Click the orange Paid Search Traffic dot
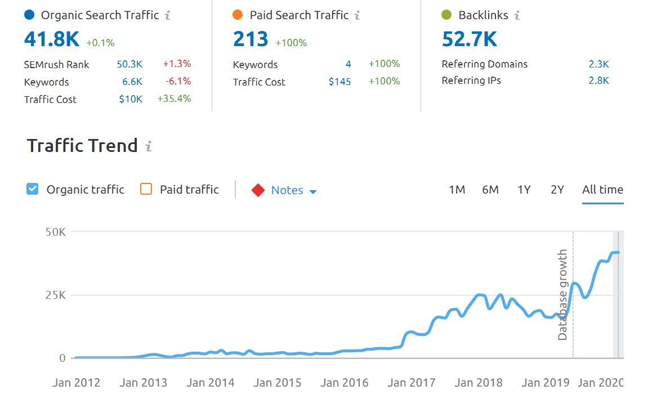 238,15
